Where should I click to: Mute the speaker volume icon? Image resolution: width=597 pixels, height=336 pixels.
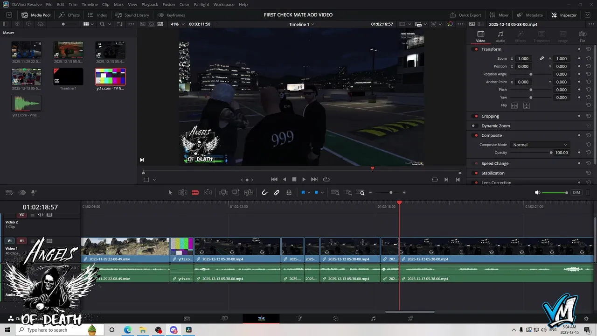pyautogui.click(x=537, y=192)
